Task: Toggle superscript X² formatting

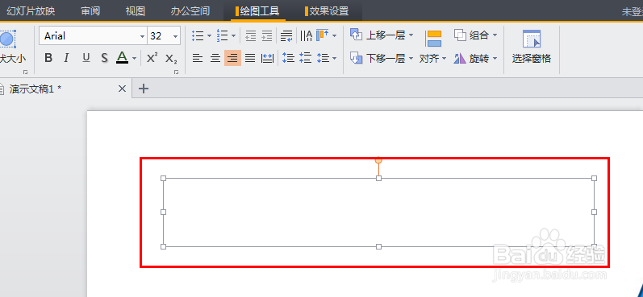Action: pos(152,58)
